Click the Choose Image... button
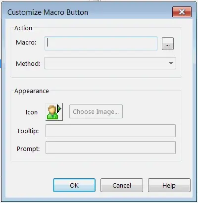Viewport: 198px width, 203px height. coord(96,111)
